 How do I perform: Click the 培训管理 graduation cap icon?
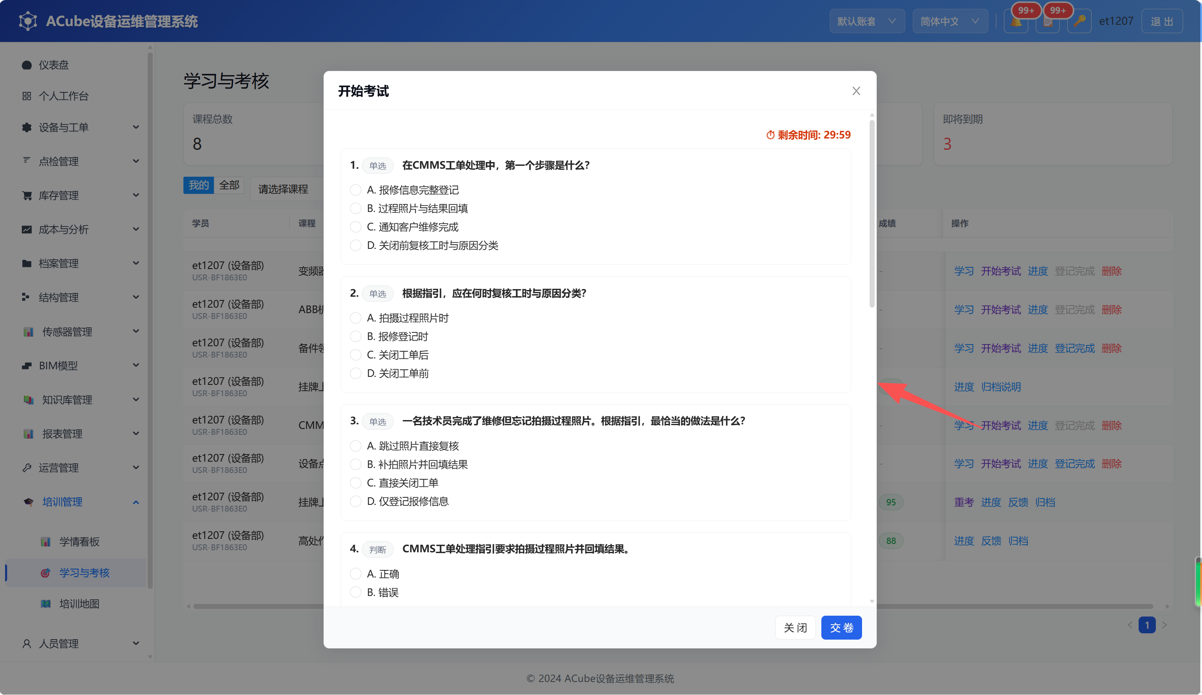(29, 502)
